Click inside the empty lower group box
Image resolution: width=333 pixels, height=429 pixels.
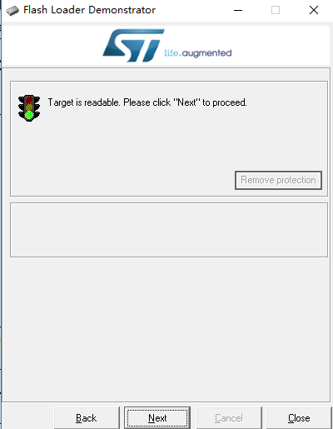(169, 230)
